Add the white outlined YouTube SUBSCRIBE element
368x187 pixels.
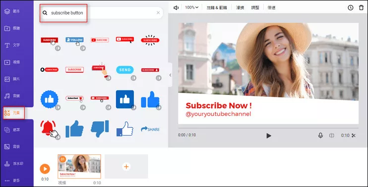coord(100,40)
